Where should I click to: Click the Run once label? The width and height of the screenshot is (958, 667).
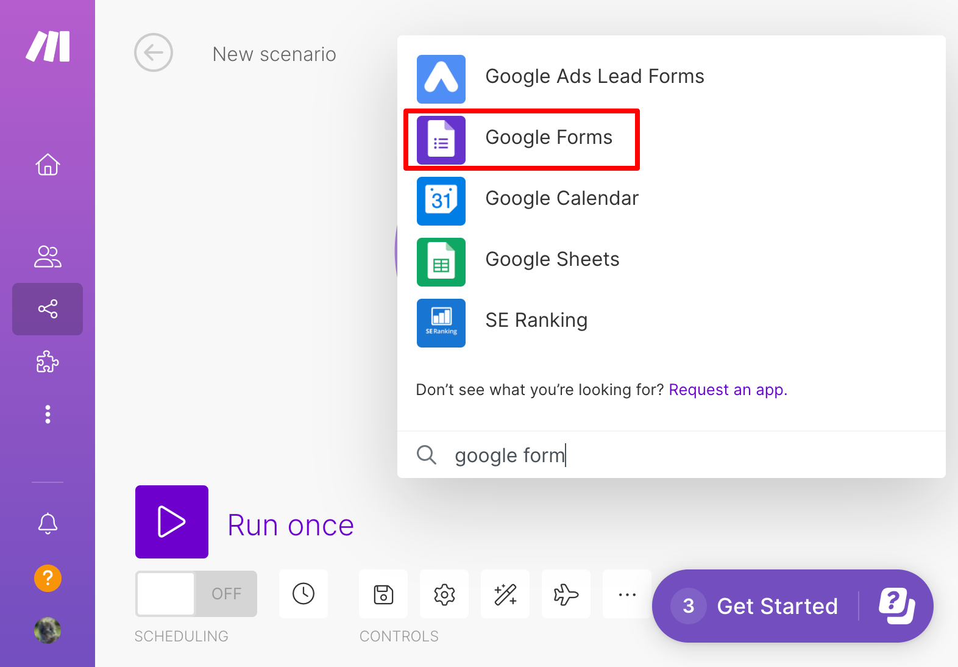coord(291,525)
